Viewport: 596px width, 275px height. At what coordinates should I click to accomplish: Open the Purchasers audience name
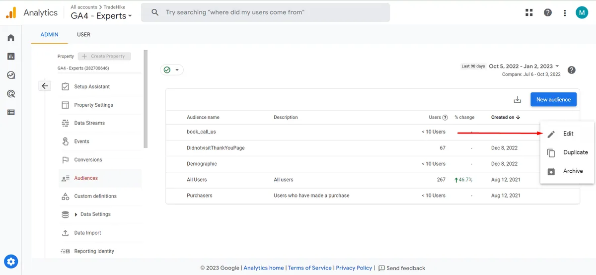(200, 196)
